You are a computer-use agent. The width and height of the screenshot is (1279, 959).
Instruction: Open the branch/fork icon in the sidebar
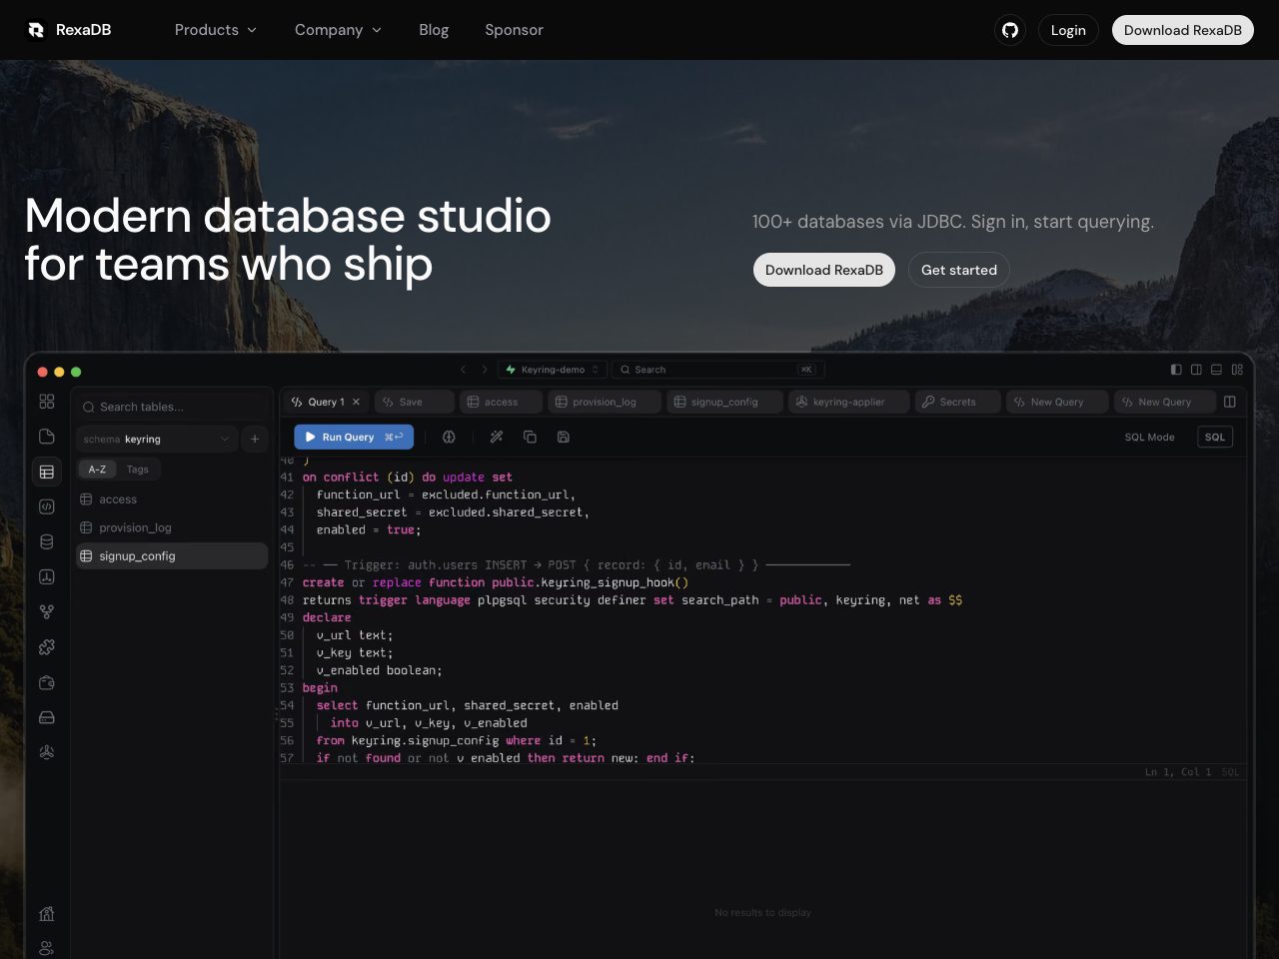pyautogui.click(x=47, y=611)
